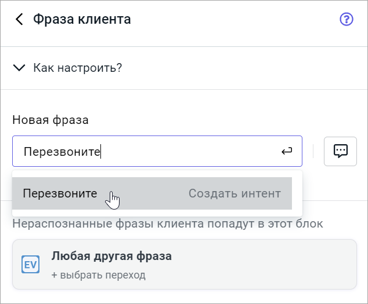Click the Новая фраза field label
Screen dimensions: 368x304
(x=50, y=120)
